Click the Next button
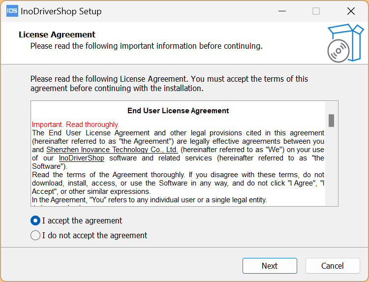This screenshot has height=282, width=369. (x=270, y=266)
